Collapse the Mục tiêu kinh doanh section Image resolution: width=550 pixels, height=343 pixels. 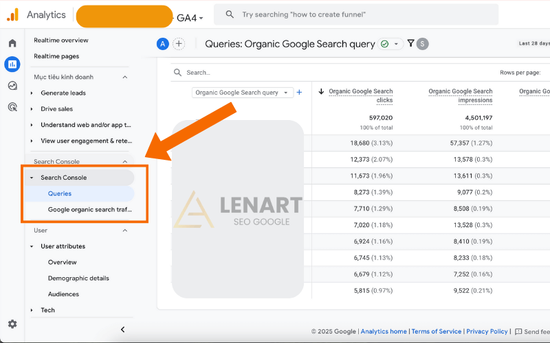(x=125, y=77)
